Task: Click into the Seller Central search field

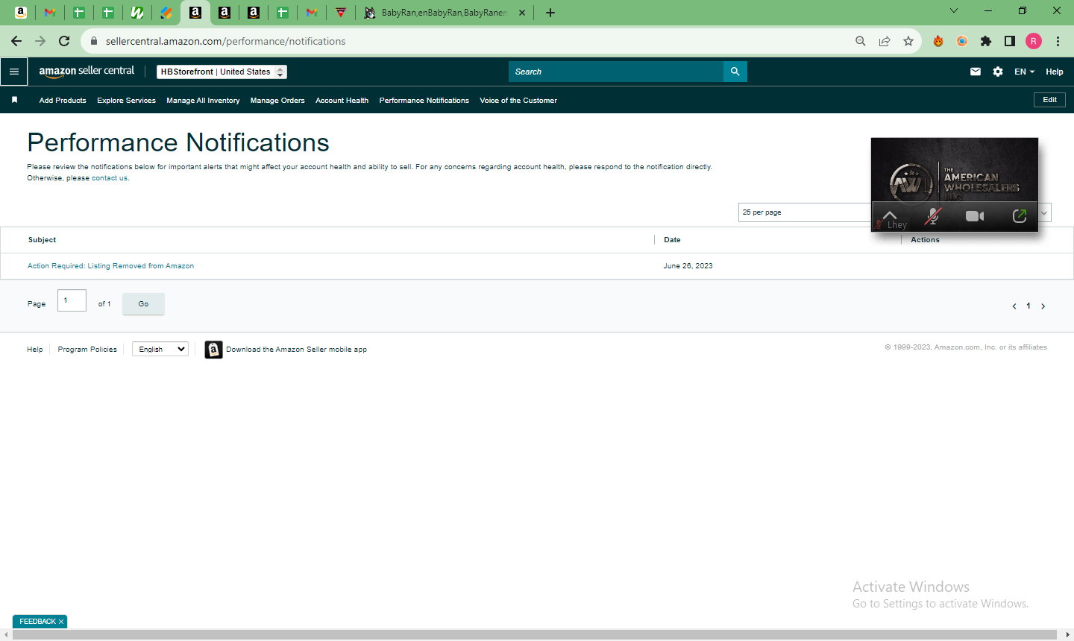Action: [616, 72]
